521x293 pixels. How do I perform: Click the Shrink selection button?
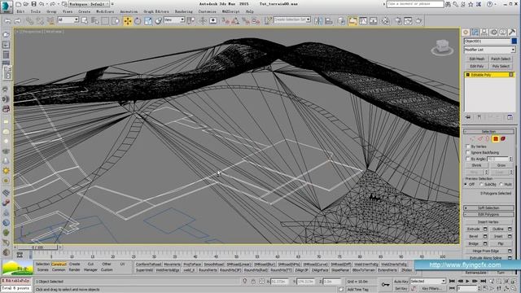tap(476, 165)
